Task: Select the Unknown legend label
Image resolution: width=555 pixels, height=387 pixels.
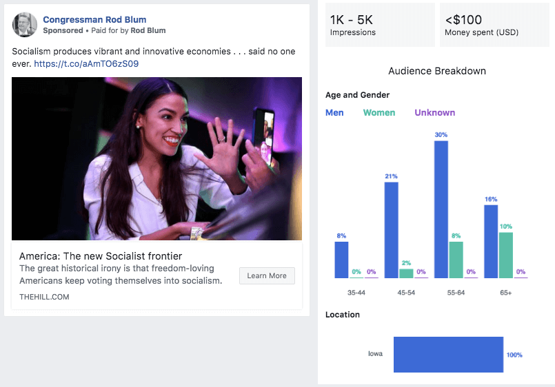Action: pyautogui.click(x=434, y=113)
